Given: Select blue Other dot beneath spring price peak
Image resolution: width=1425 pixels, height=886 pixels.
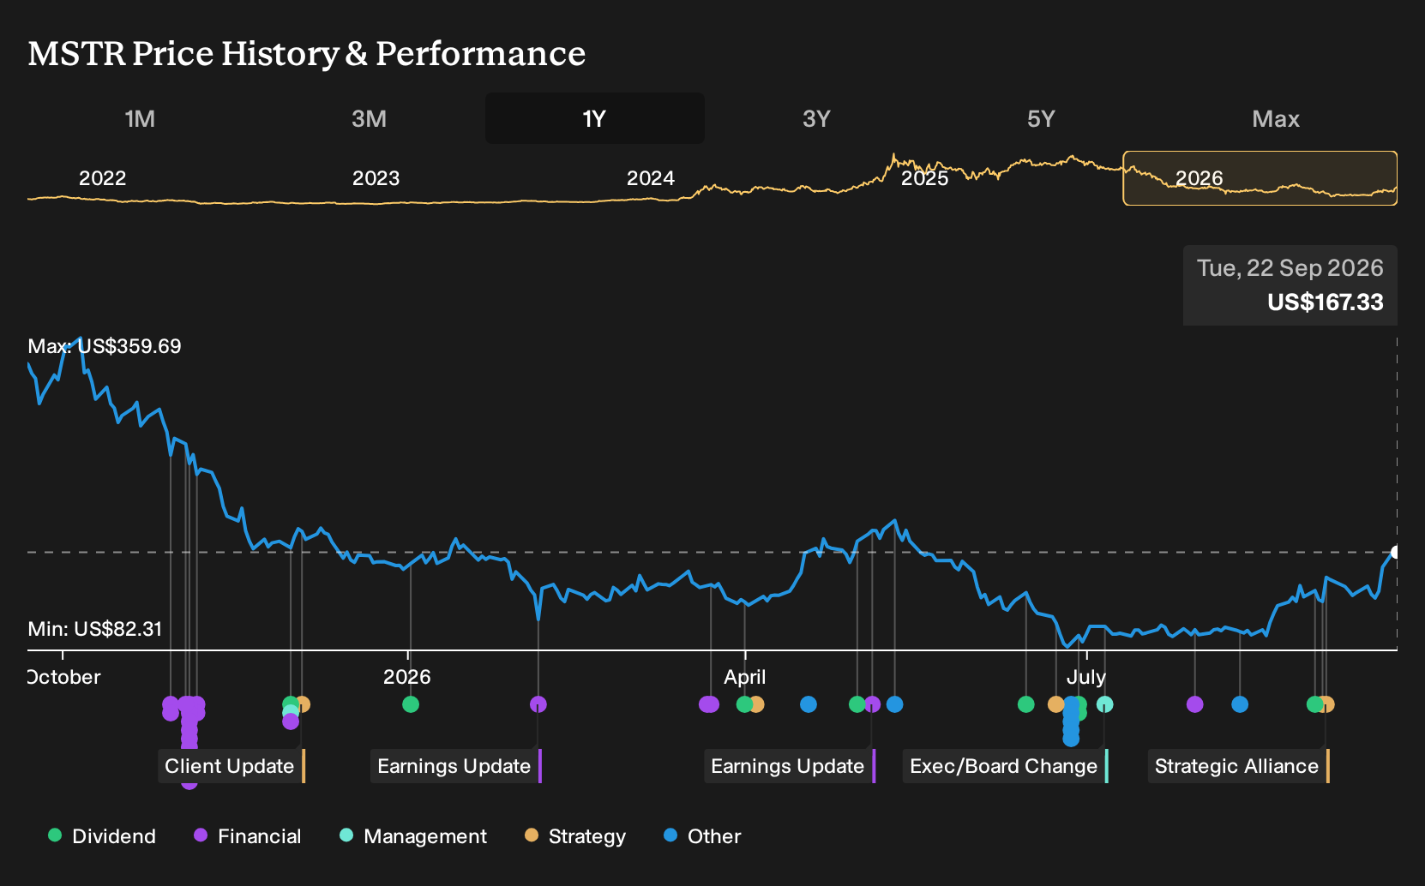Looking at the screenshot, I should coord(895,704).
